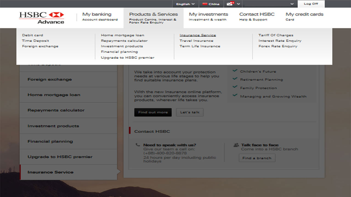351x197 pixels.
Task: Open the Products & Services menu
Action: point(153,18)
